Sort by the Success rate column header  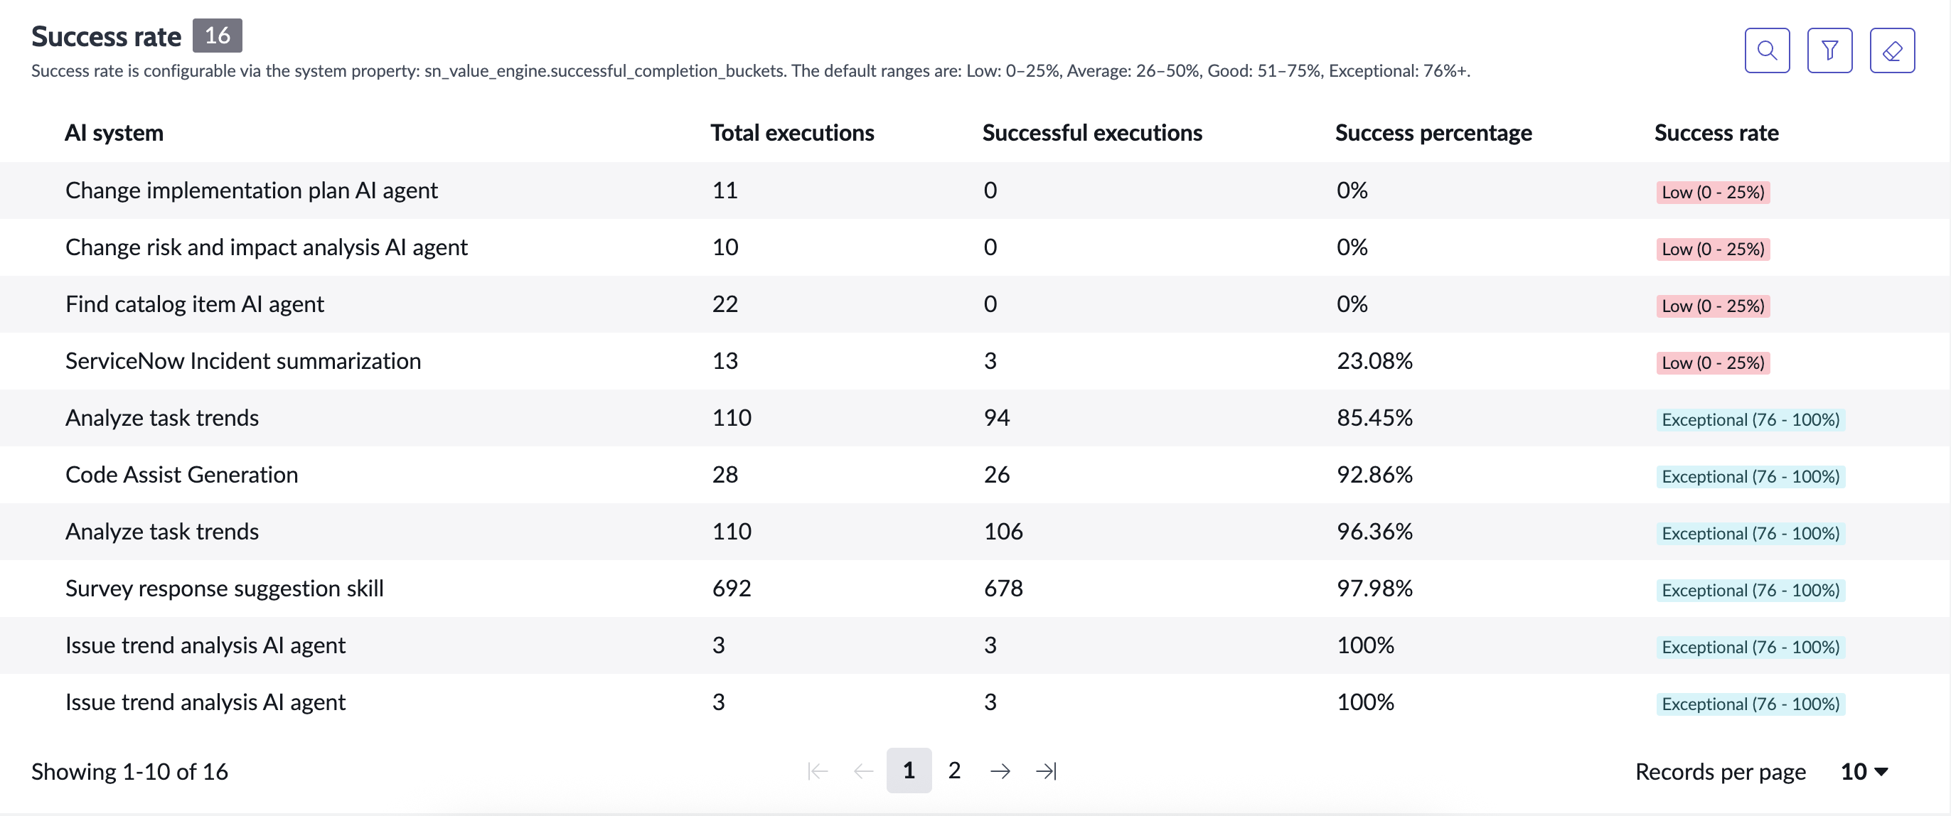[x=1716, y=132]
